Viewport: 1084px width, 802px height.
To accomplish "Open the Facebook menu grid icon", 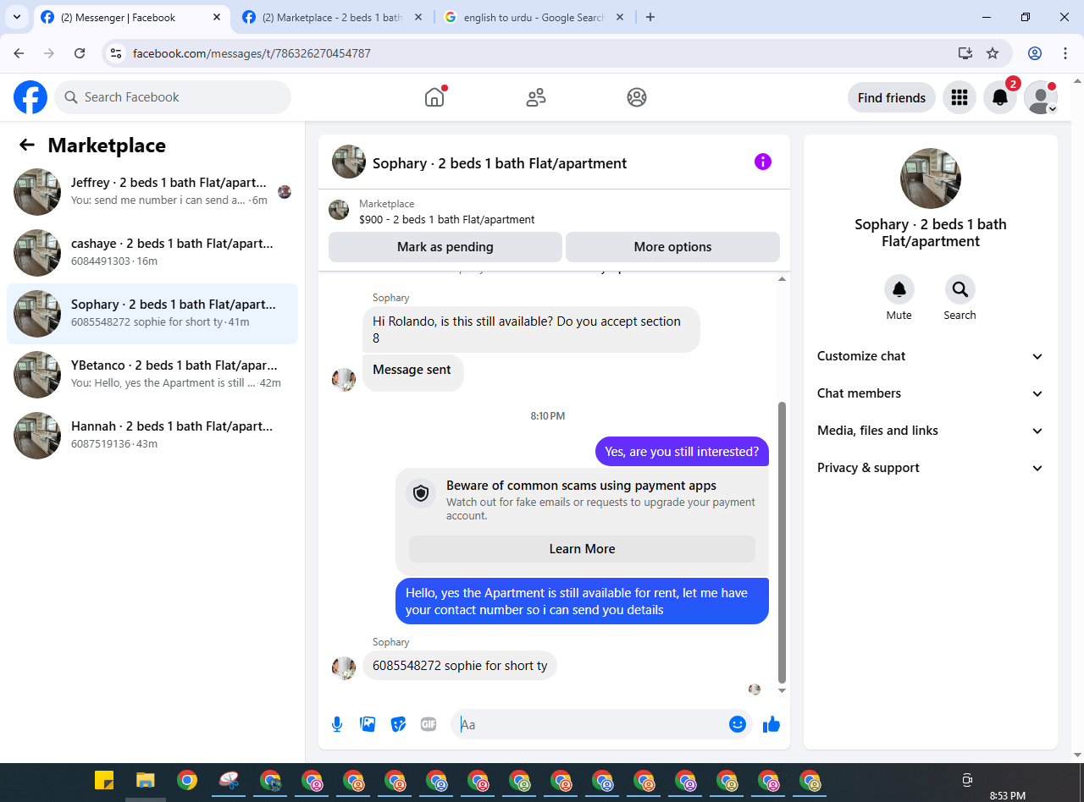I will [x=960, y=97].
